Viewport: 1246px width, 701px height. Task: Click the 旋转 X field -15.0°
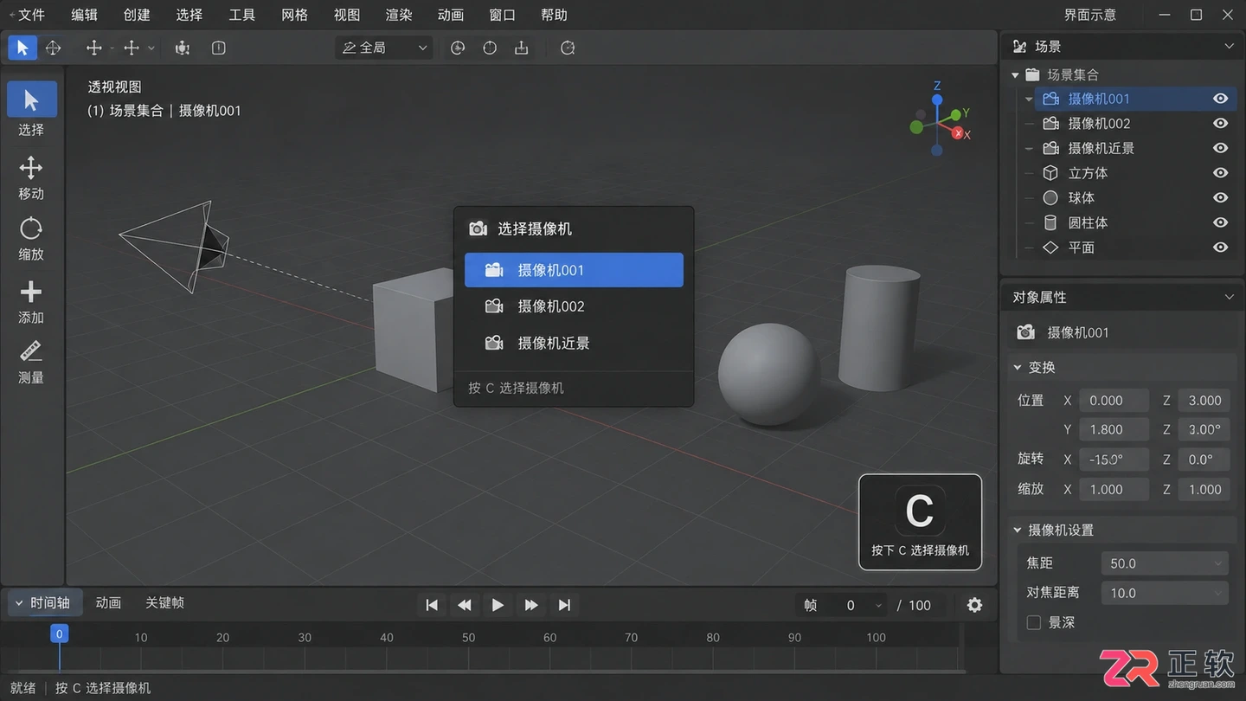pyautogui.click(x=1114, y=460)
